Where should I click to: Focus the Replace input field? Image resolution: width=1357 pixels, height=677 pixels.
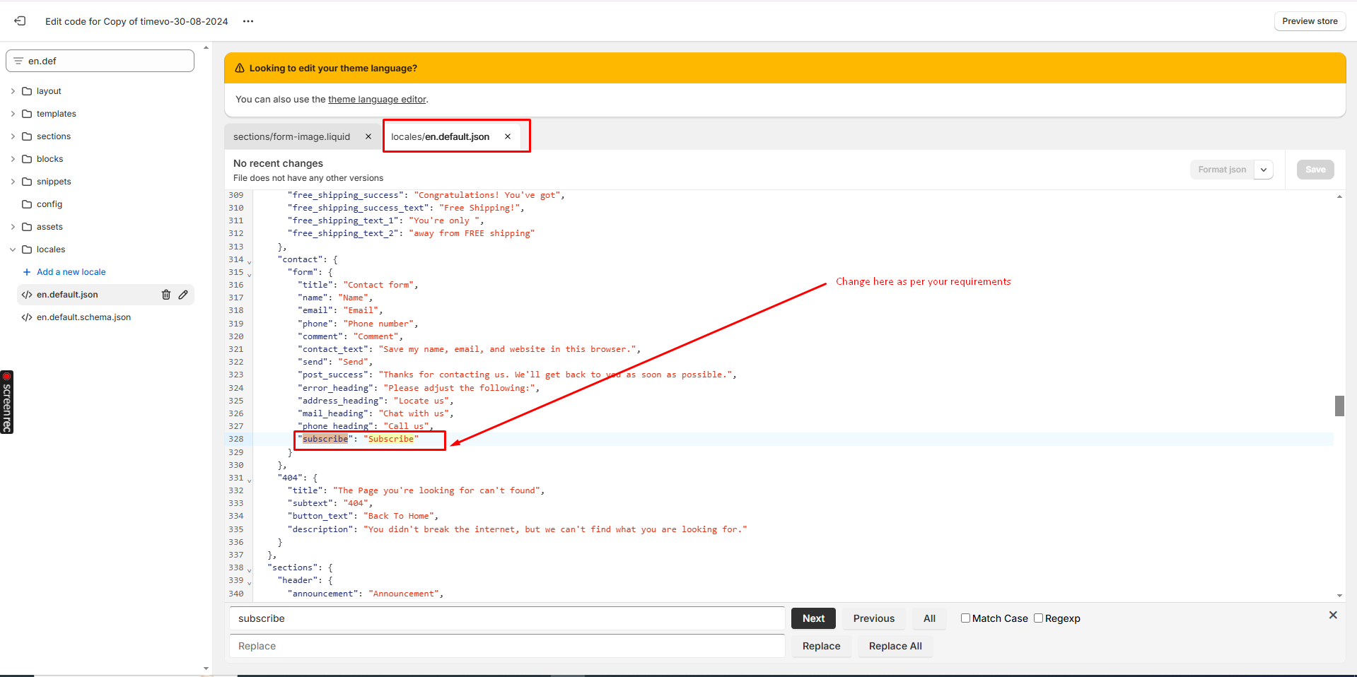click(507, 646)
